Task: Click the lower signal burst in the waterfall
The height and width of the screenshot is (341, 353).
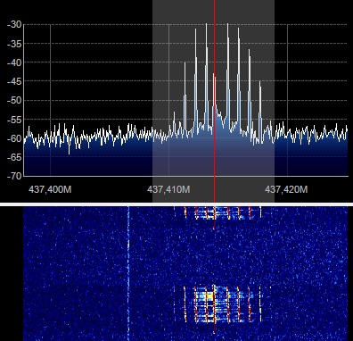Action: 222,304
